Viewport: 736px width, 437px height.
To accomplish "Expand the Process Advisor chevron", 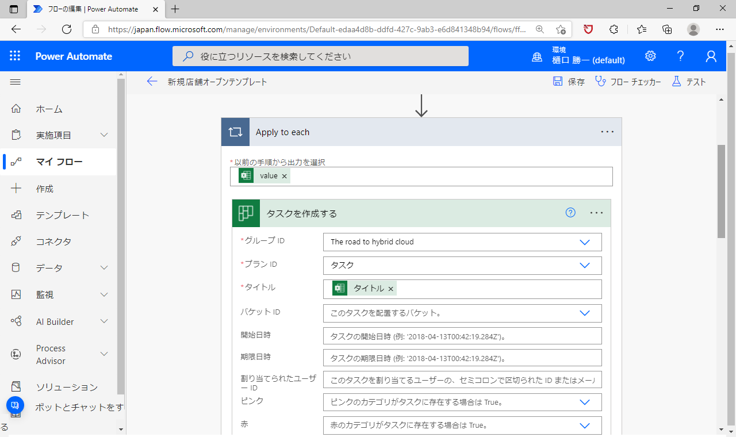I will pos(104,354).
